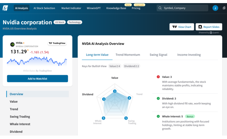Click the red Value status icon
227x139 pixels.
tap(158, 77)
